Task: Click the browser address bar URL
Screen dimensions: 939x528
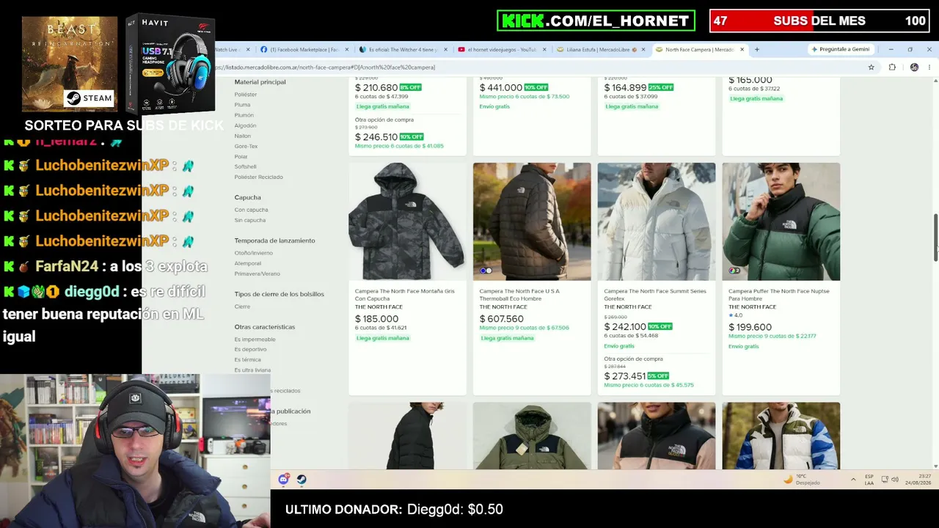Action: tap(325, 67)
